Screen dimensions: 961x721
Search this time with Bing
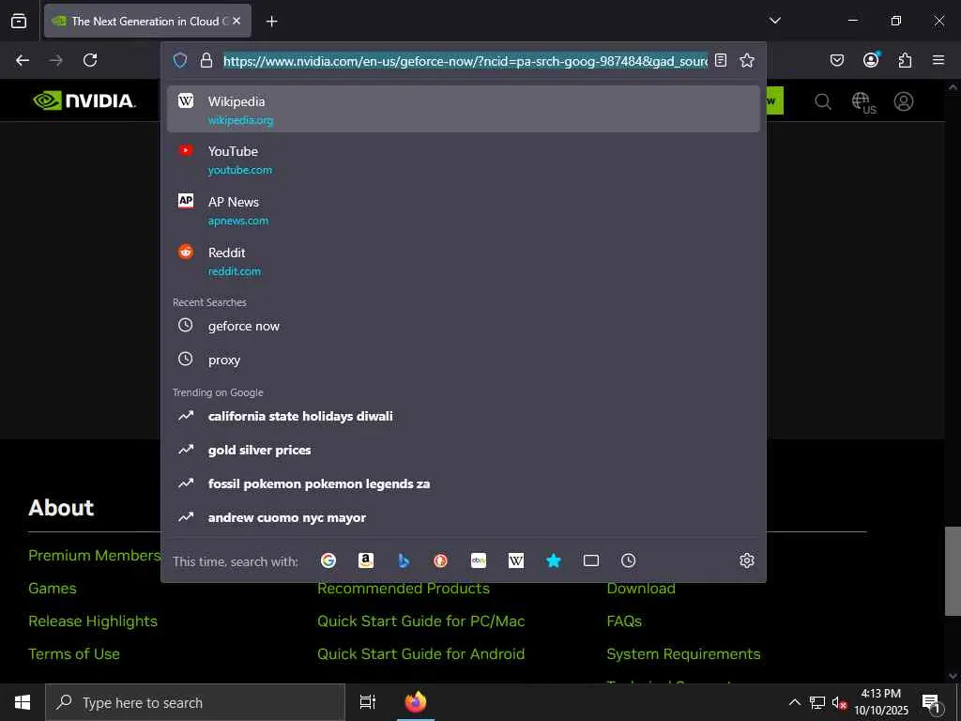pos(404,560)
